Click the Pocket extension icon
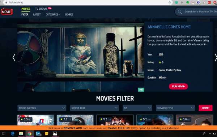 click(x=193, y=3)
